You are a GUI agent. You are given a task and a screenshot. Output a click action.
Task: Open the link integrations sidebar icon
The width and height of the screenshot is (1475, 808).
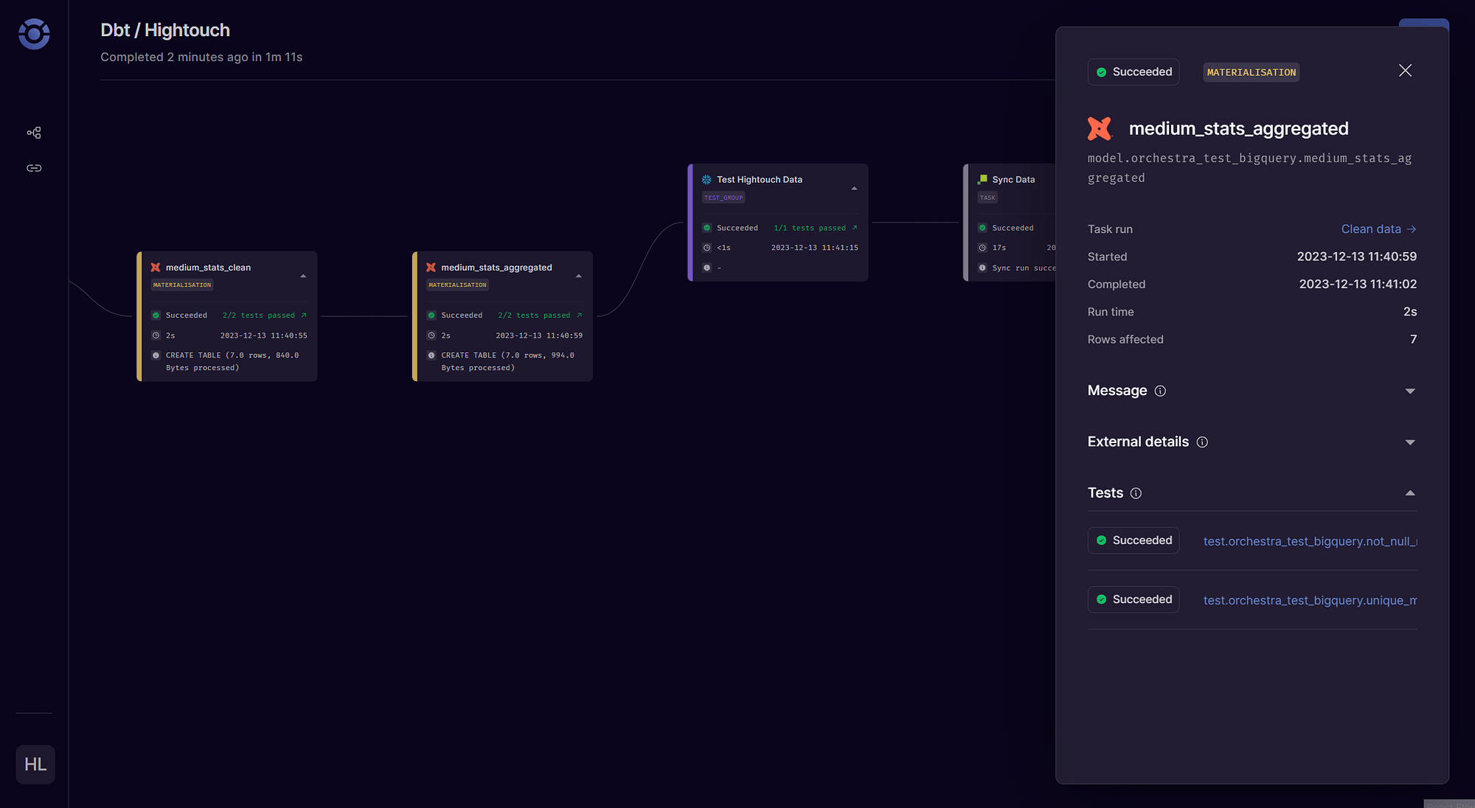click(34, 168)
